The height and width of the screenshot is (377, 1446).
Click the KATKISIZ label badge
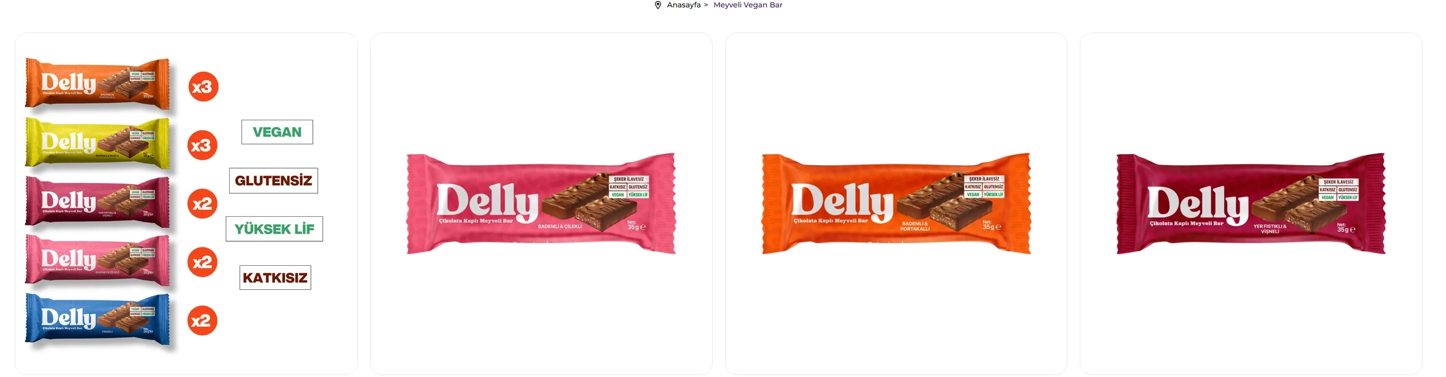coord(275,278)
